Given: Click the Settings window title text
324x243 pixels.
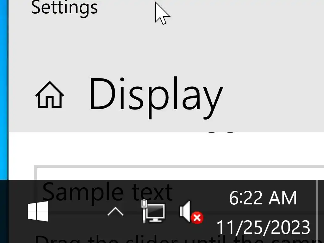Looking at the screenshot, I should pyautogui.click(x=64, y=8).
